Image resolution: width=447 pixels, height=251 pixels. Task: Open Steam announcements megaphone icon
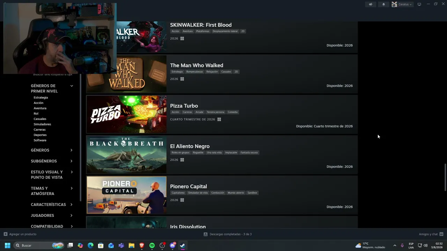371,5
